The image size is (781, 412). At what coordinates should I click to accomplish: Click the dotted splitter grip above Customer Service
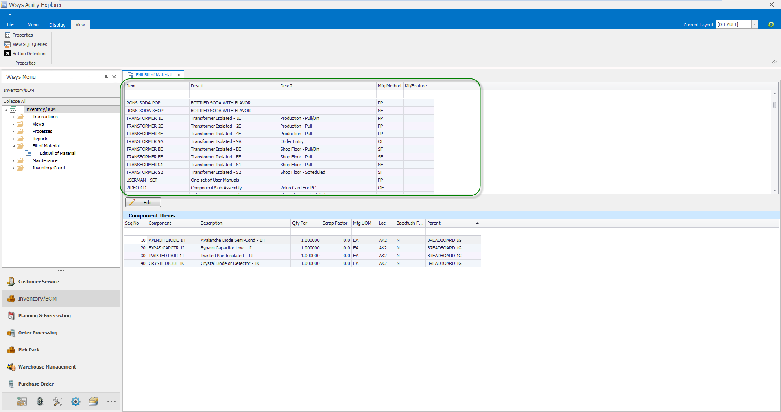(x=61, y=270)
